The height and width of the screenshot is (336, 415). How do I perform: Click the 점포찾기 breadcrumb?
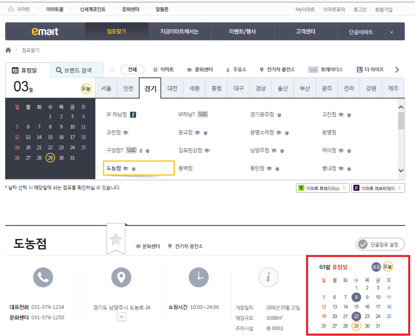coord(31,50)
